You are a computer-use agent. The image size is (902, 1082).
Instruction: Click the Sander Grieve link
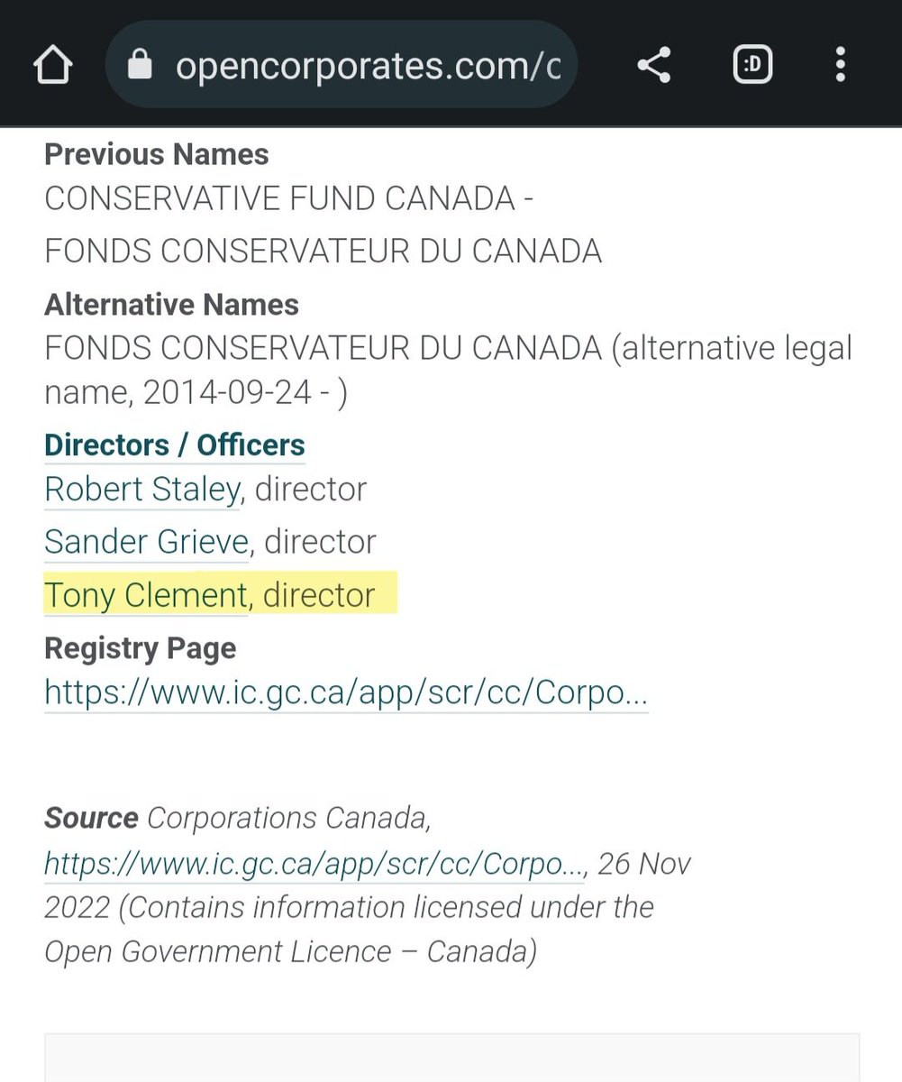146,542
